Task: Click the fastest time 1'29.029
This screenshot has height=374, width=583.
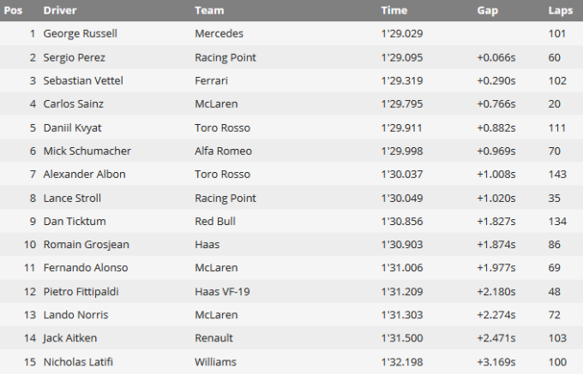Action: coord(403,33)
